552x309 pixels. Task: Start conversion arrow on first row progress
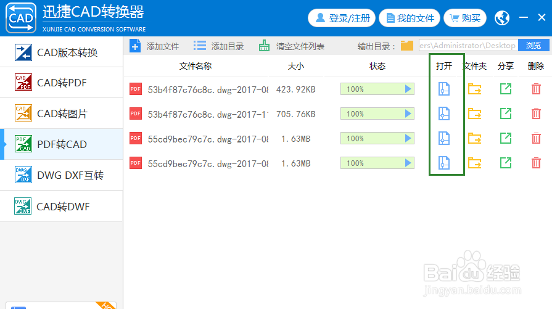(408, 89)
